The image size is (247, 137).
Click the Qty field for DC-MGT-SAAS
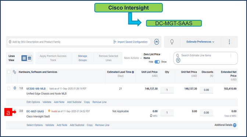point(167,113)
